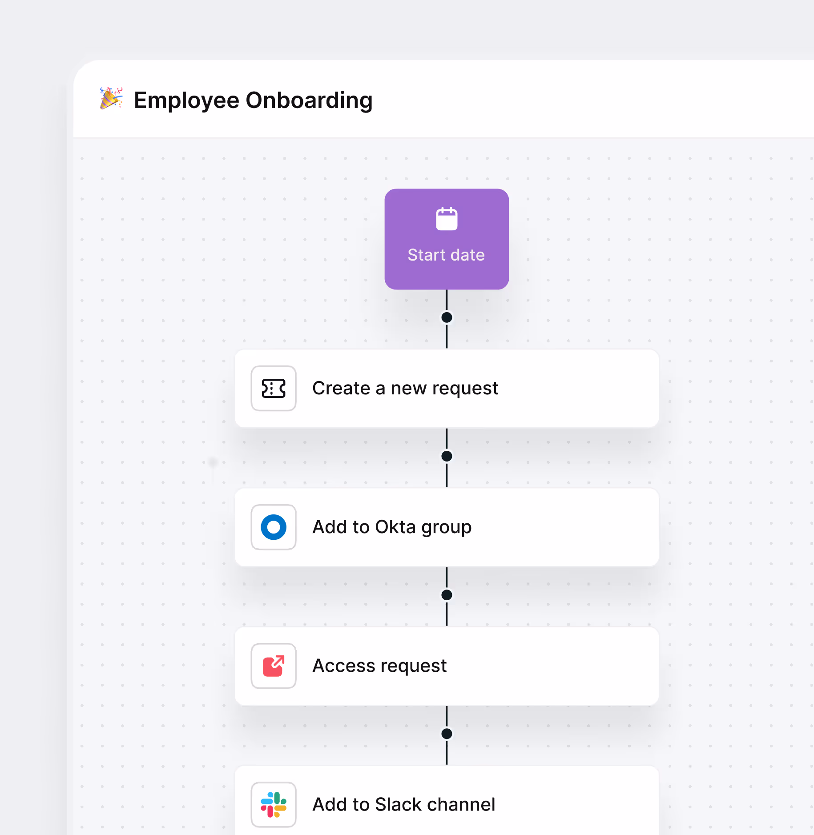Image resolution: width=814 pixels, height=835 pixels.
Task: Click the ticket icon on Create a new request
Action: pos(273,388)
